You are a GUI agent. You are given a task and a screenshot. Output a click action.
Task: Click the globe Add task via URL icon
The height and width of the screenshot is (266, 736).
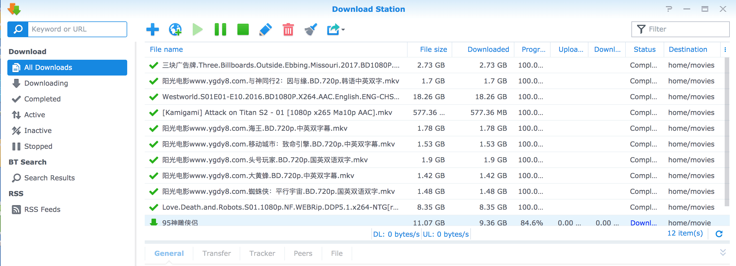point(175,29)
